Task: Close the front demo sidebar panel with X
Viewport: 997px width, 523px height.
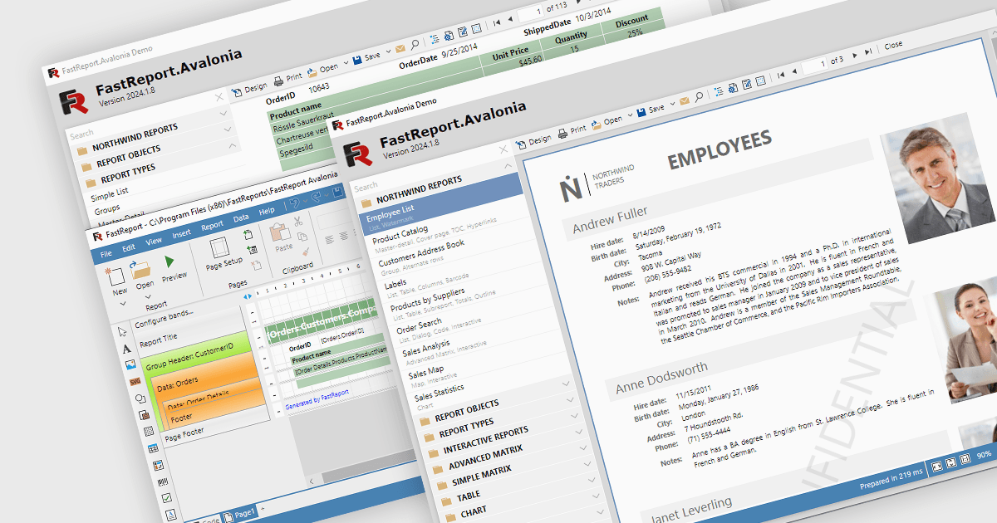Action: 503,149
